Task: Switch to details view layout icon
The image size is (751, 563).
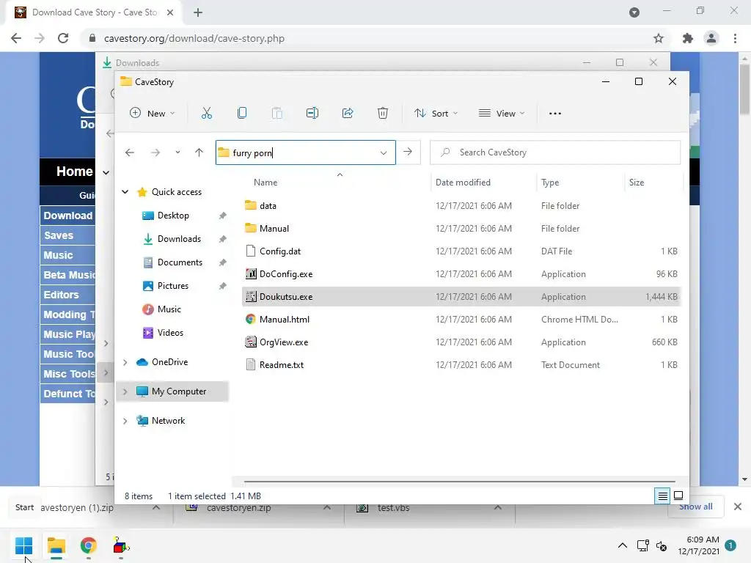Action: [662, 496]
